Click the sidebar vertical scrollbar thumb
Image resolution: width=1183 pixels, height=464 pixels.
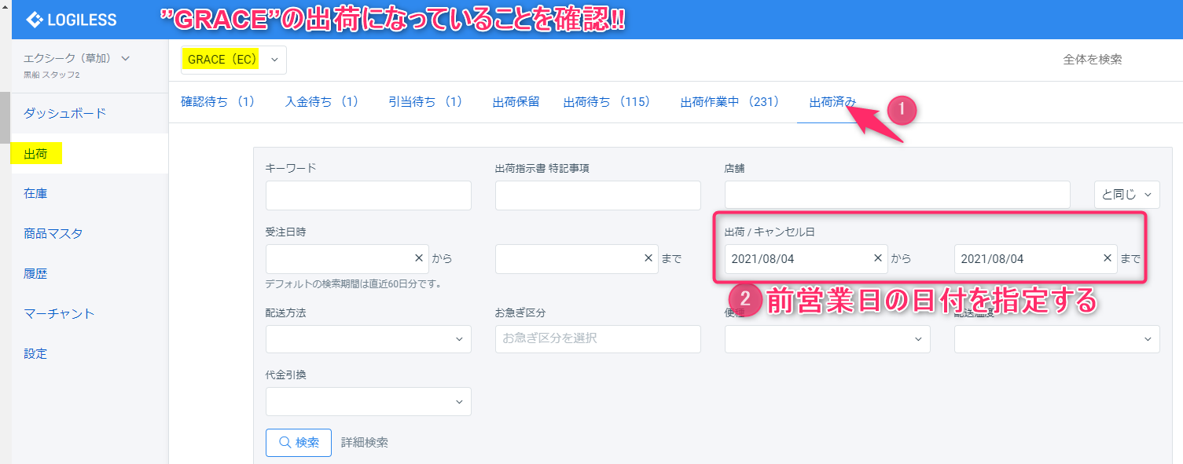[x=5, y=119]
